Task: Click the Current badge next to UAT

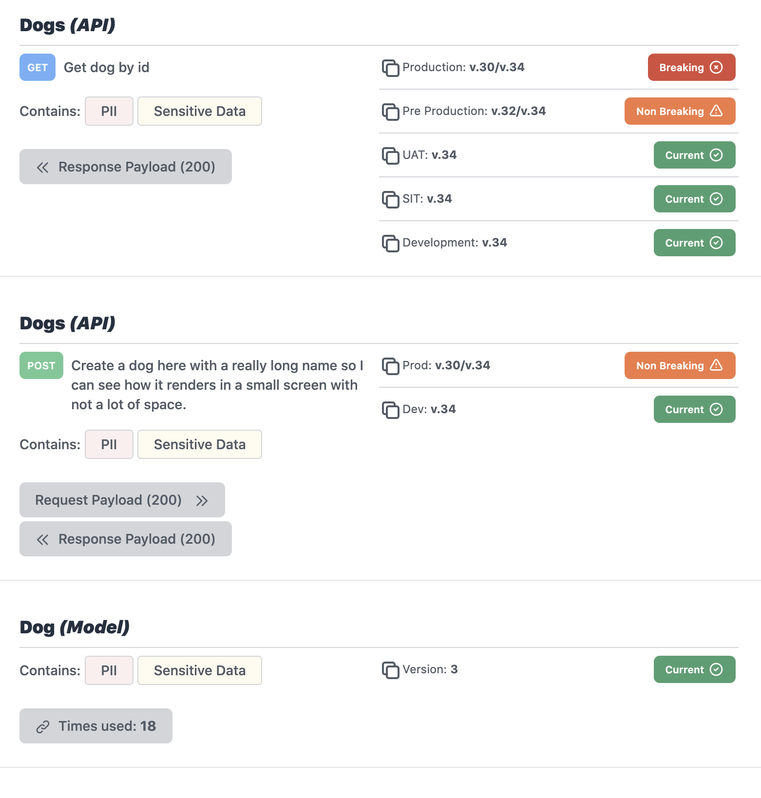Action: (x=694, y=155)
